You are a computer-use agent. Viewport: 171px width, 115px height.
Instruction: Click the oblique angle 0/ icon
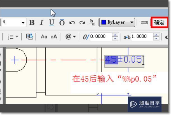(x=86, y=37)
